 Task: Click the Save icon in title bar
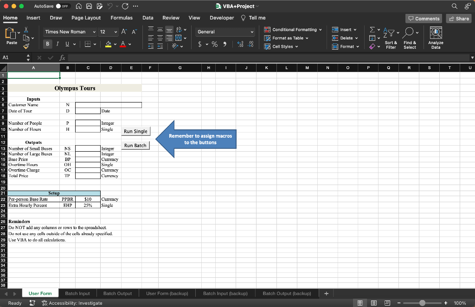tap(89, 6)
